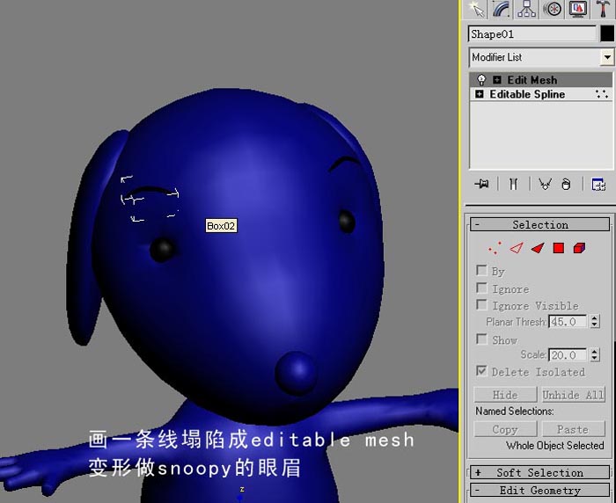Open the Motion panel tab
This screenshot has height=503, width=616.
[552, 9]
